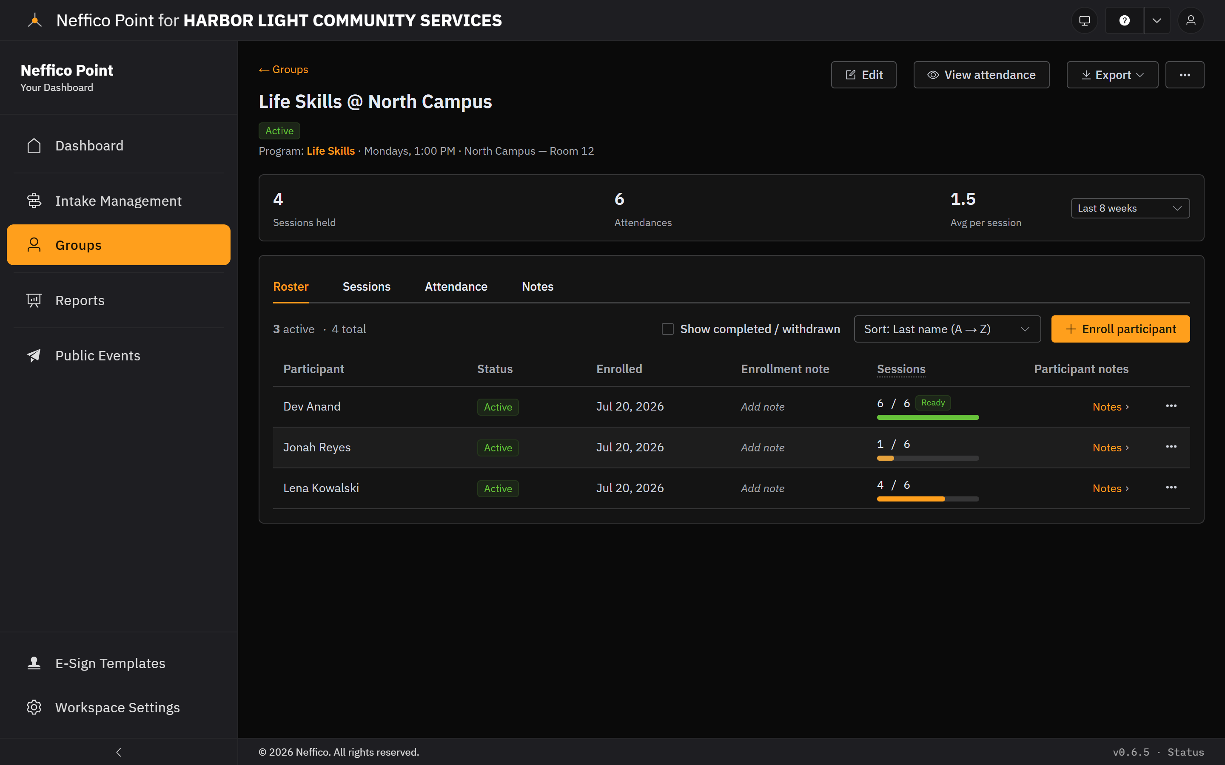The height and width of the screenshot is (765, 1225).
Task: Open the user profile icon
Action: 1191,20
